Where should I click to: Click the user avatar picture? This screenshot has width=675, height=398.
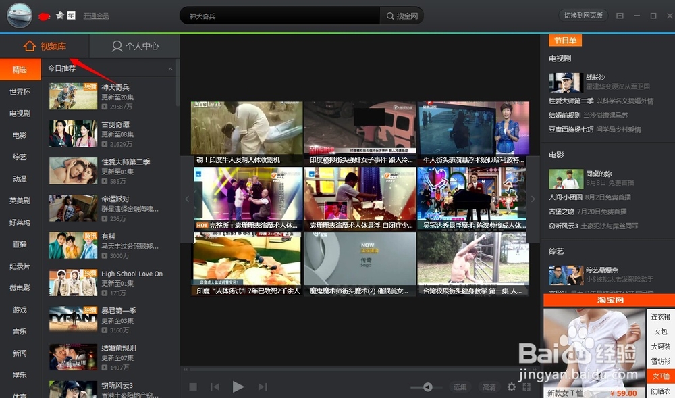click(x=20, y=16)
